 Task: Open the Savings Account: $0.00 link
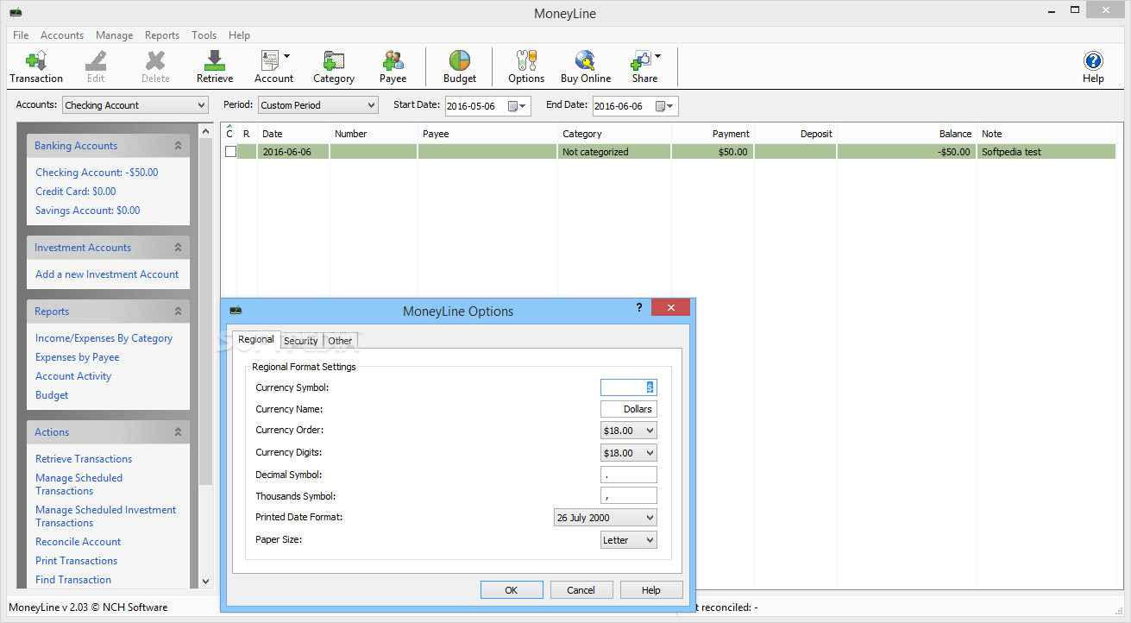pyautogui.click(x=87, y=211)
